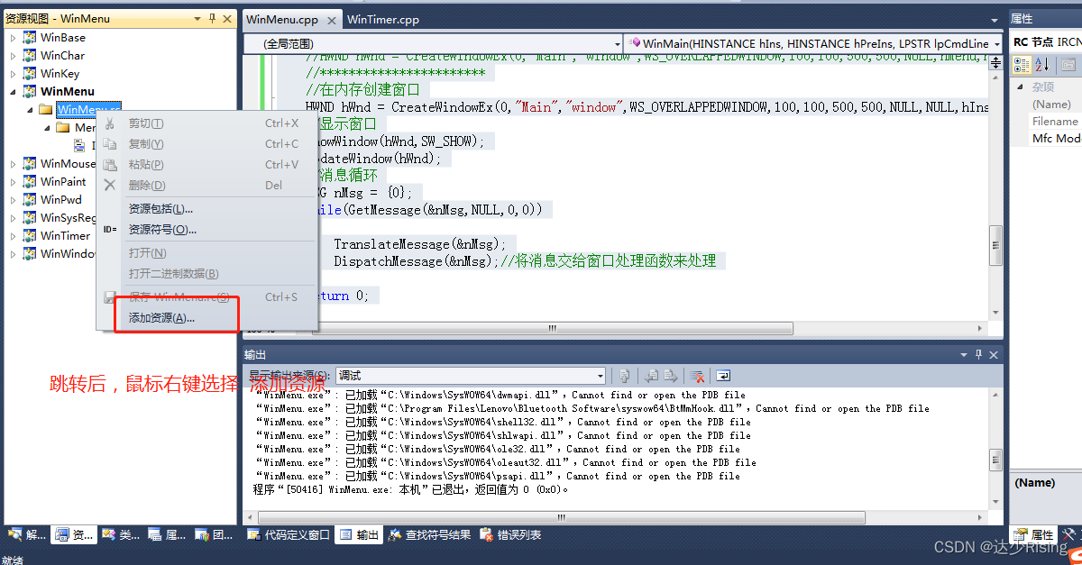This screenshot has height=565, width=1082.
Task: Collapse the WinMenu.rc folder node
Action: pos(29,110)
